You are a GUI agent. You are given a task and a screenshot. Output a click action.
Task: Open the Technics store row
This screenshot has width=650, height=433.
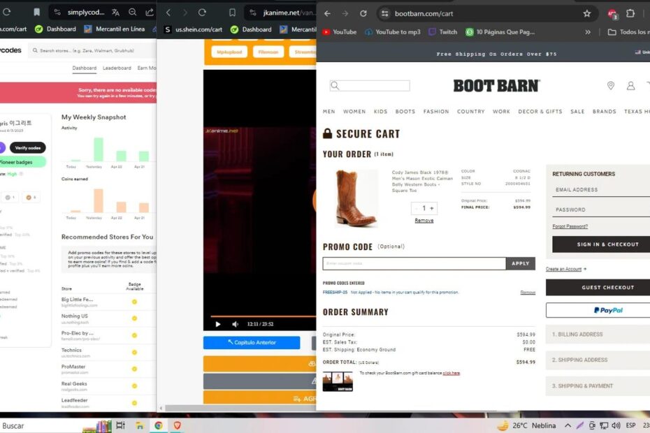(x=108, y=353)
